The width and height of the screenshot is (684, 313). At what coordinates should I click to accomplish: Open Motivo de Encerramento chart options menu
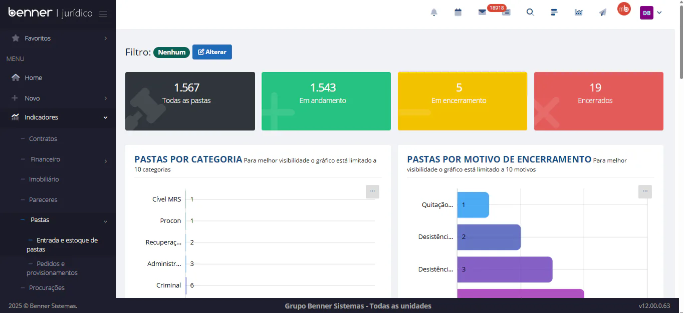pos(645,191)
